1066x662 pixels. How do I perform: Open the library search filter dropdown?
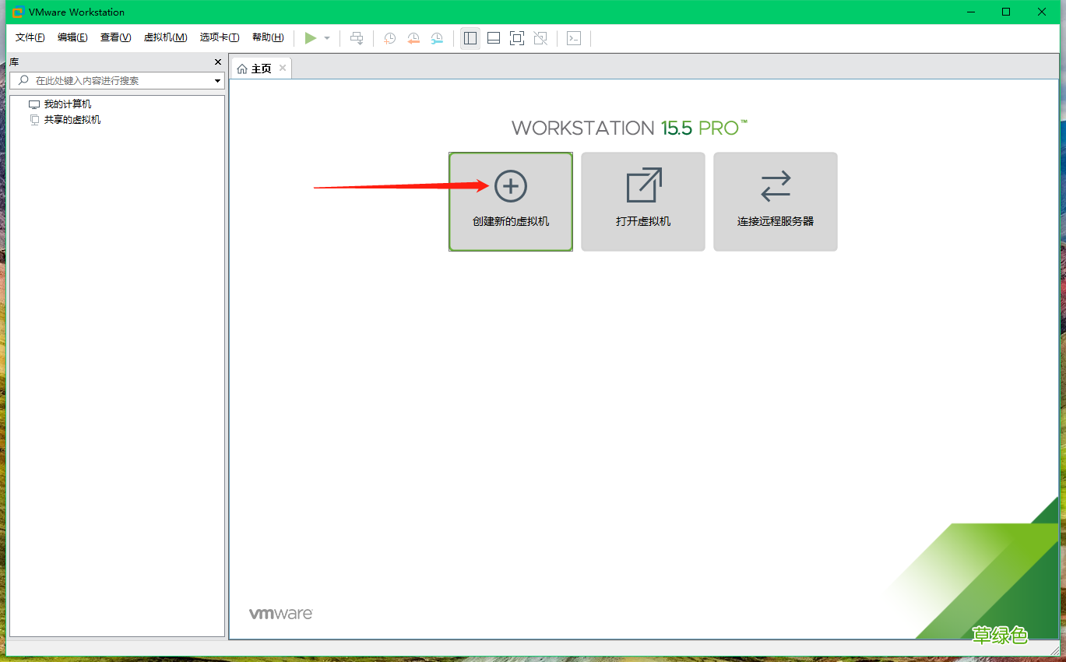pos(216,79)
